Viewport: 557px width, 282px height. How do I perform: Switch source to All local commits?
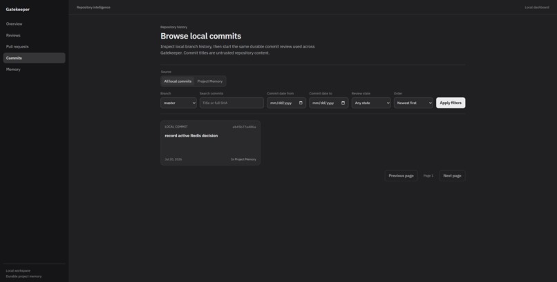pyautogui.click(x=178, y=81)
